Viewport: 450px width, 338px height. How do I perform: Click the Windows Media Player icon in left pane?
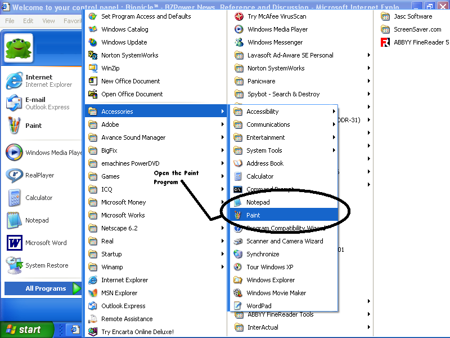(x=14, y=152)
